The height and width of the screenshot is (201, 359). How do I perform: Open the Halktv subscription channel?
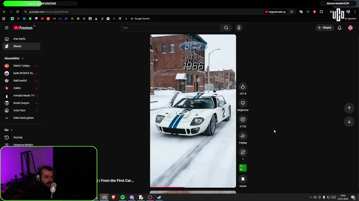[21, 88]
